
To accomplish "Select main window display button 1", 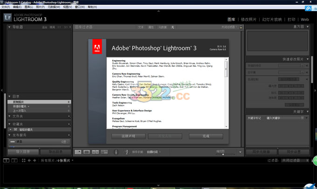I will (x=6, y=160).
